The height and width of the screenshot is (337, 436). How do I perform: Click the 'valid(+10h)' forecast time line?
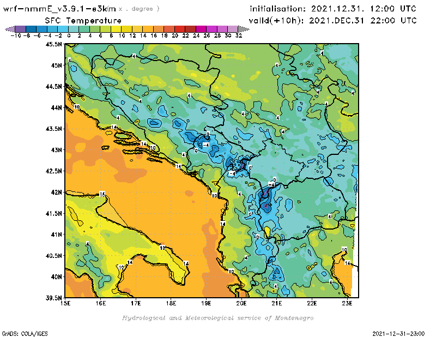pyautogui.click(x=332, y=21)
